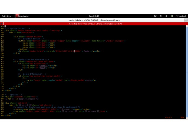Click the chat bubble icon beside moloch
This screenshot has width=188, height=134.
coord(177,16)
